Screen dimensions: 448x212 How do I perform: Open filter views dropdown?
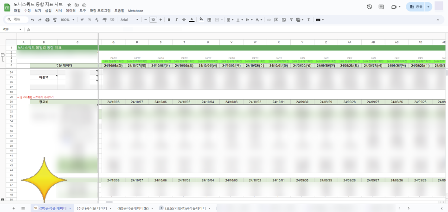tap(300, 20)
